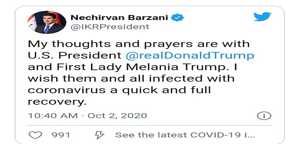Open See the latest COVID-19 link
Screen dimensions: 286x144
tap(185, 135)
